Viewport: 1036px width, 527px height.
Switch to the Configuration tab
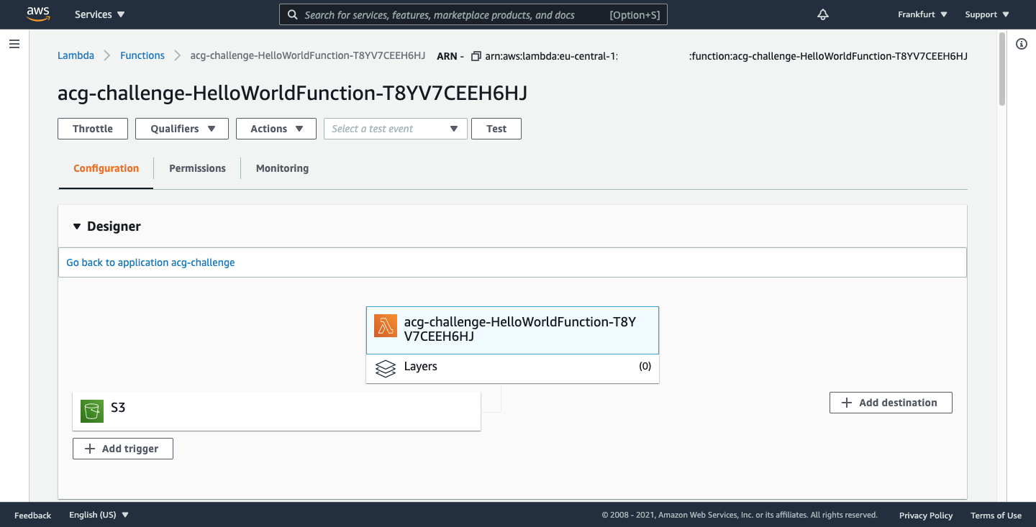(x=106, y=168)
